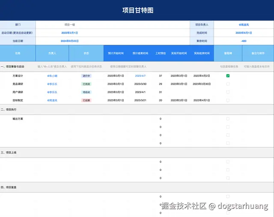Select the 状态 column header

click(x=86, y=53)
